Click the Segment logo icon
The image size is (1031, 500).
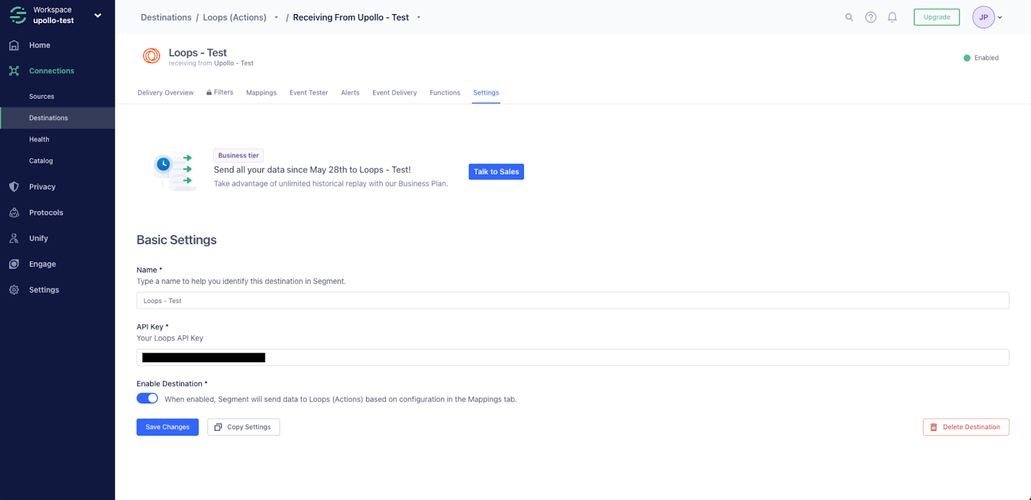pyautogui.click(x=18, y=15)
